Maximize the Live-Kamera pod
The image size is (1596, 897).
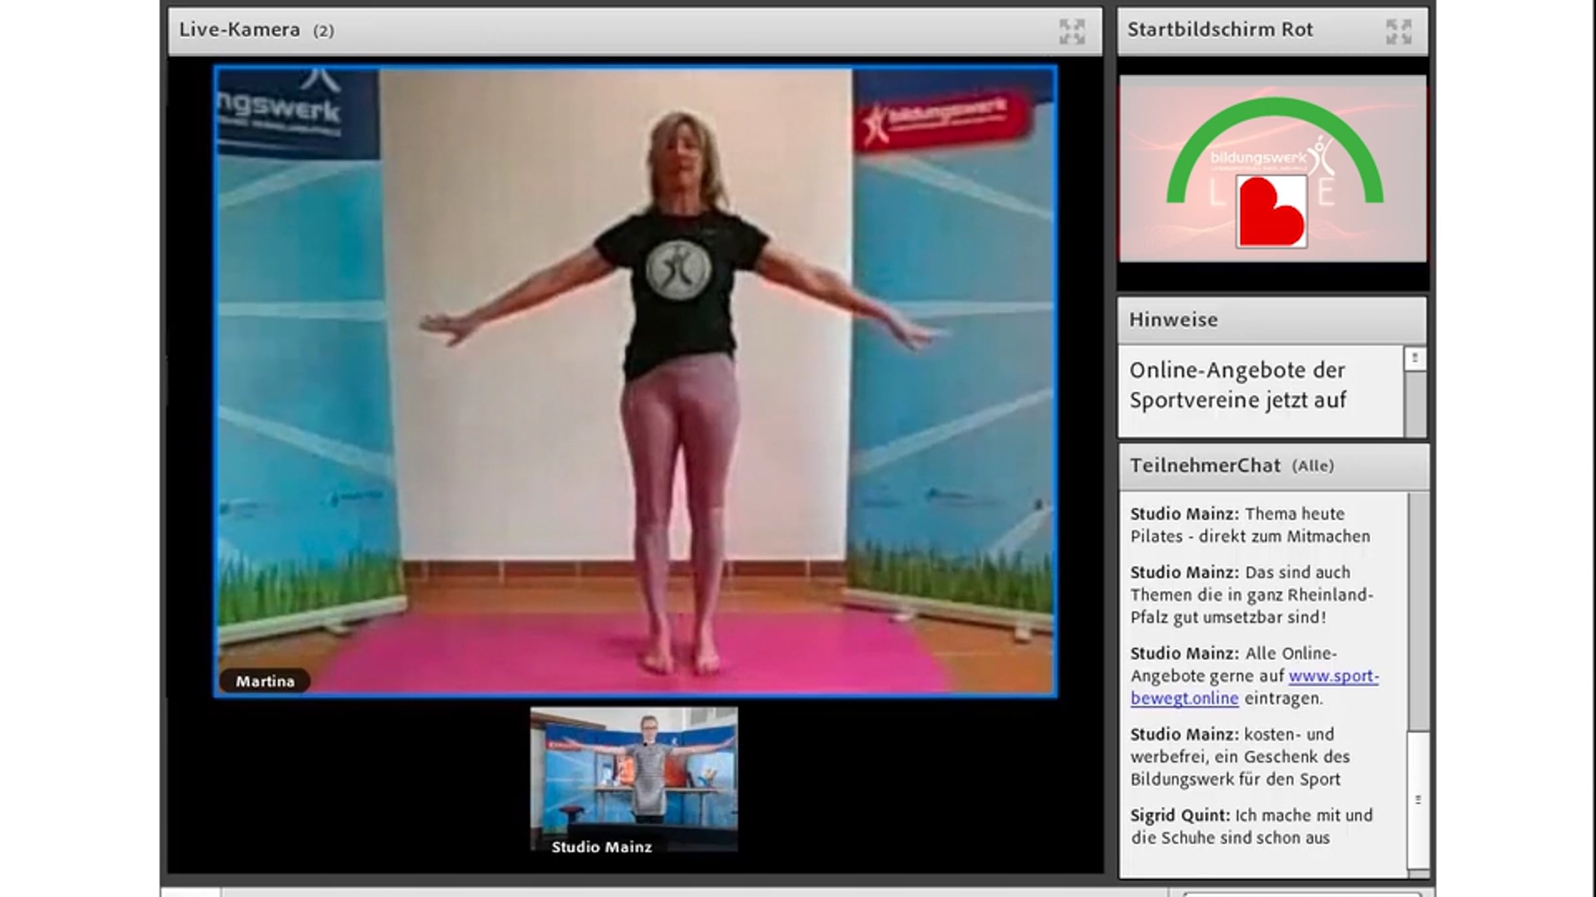tap(1072, 31)
